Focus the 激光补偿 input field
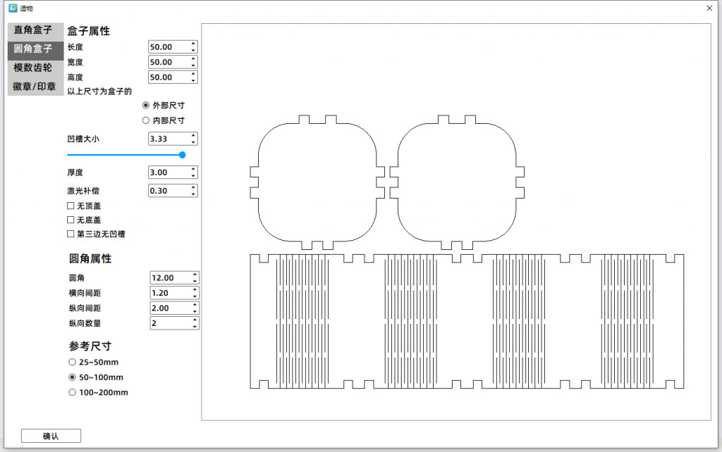The image size is (722, 452). pos(169,191)
